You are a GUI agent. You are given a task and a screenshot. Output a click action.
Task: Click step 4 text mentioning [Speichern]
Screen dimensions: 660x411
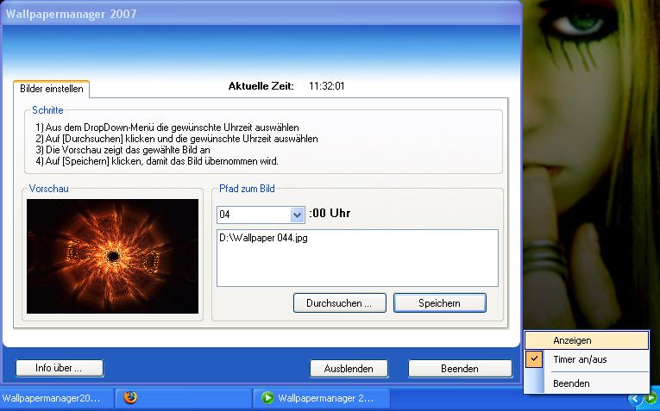156,161
